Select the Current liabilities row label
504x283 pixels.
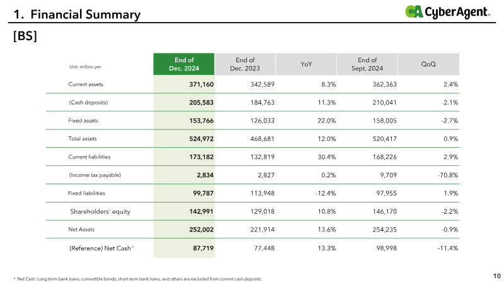click(x=89, y=157)
